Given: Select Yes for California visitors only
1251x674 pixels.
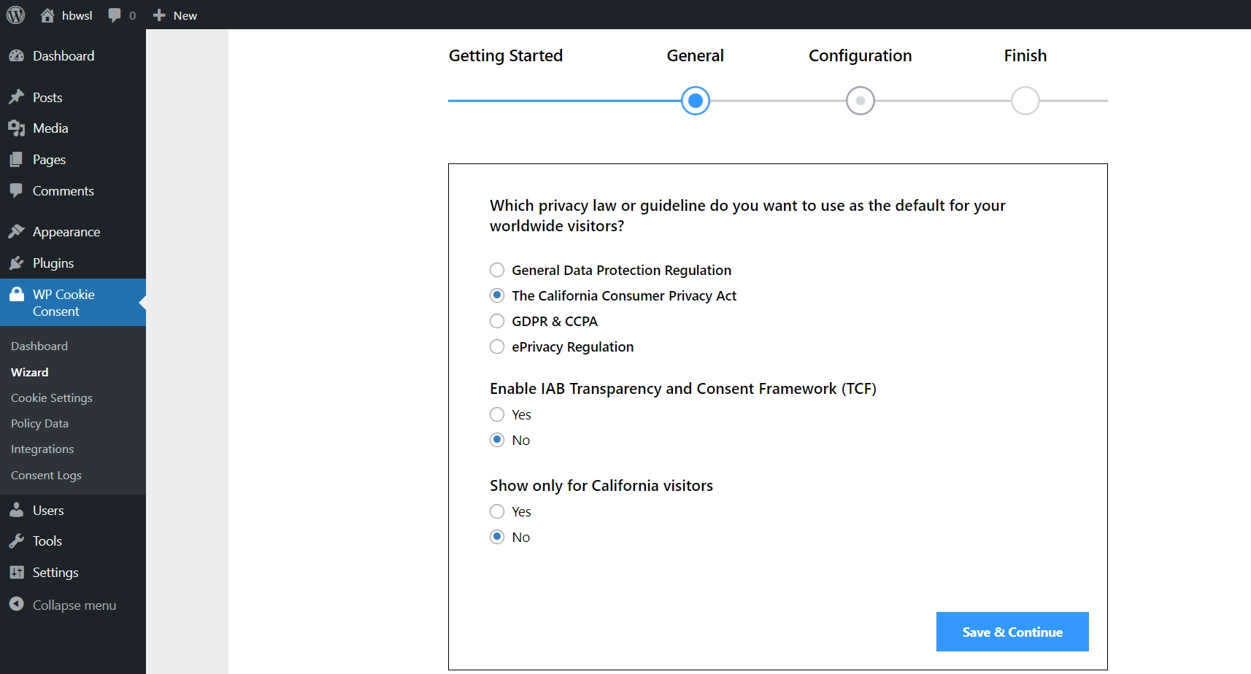Looking at the screenshot, I should pyautogui.click(x=497, y=511).
